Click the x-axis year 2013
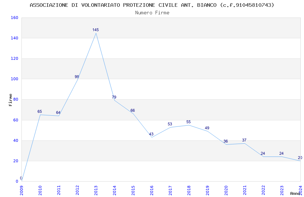This screenshot has width=304, height=197. coord(96,191)
